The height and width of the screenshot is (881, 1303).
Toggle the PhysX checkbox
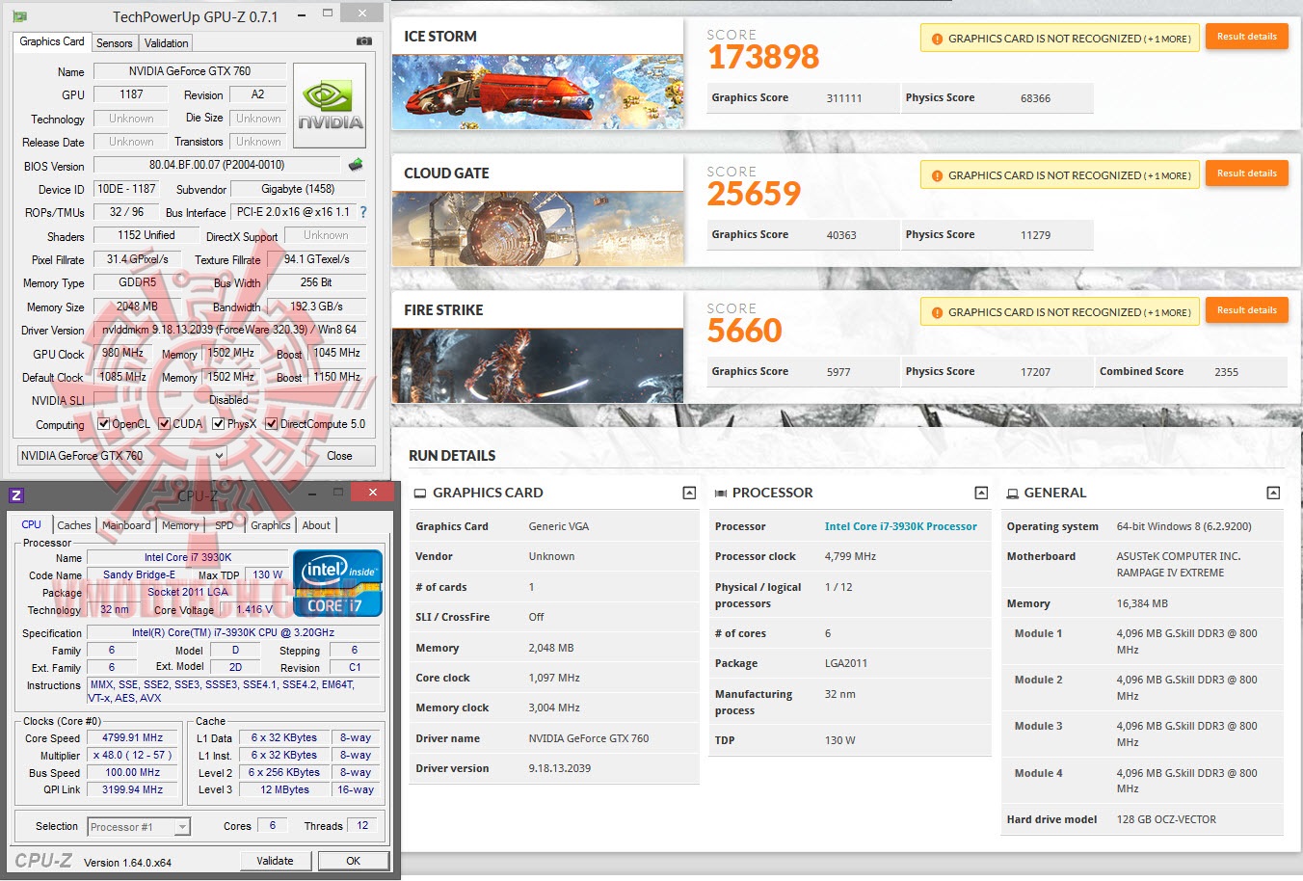pos(219,424)
